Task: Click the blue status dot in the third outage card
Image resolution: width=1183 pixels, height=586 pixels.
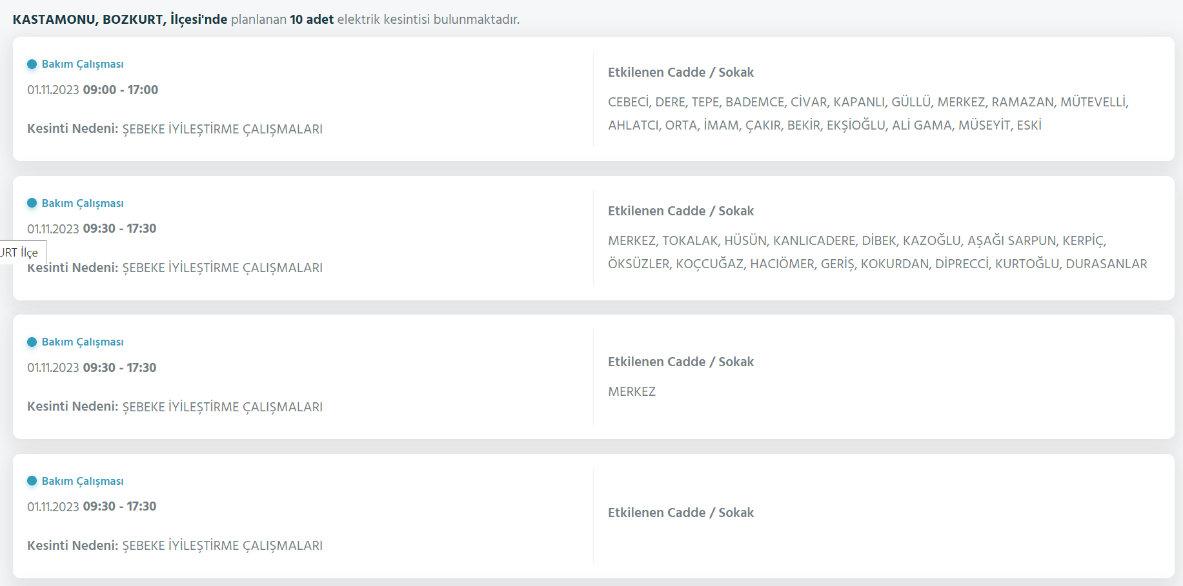Action: [32, 342]
